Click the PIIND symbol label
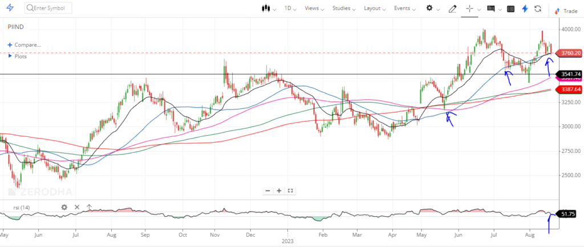The image size is (584, 247). [15, 27]
